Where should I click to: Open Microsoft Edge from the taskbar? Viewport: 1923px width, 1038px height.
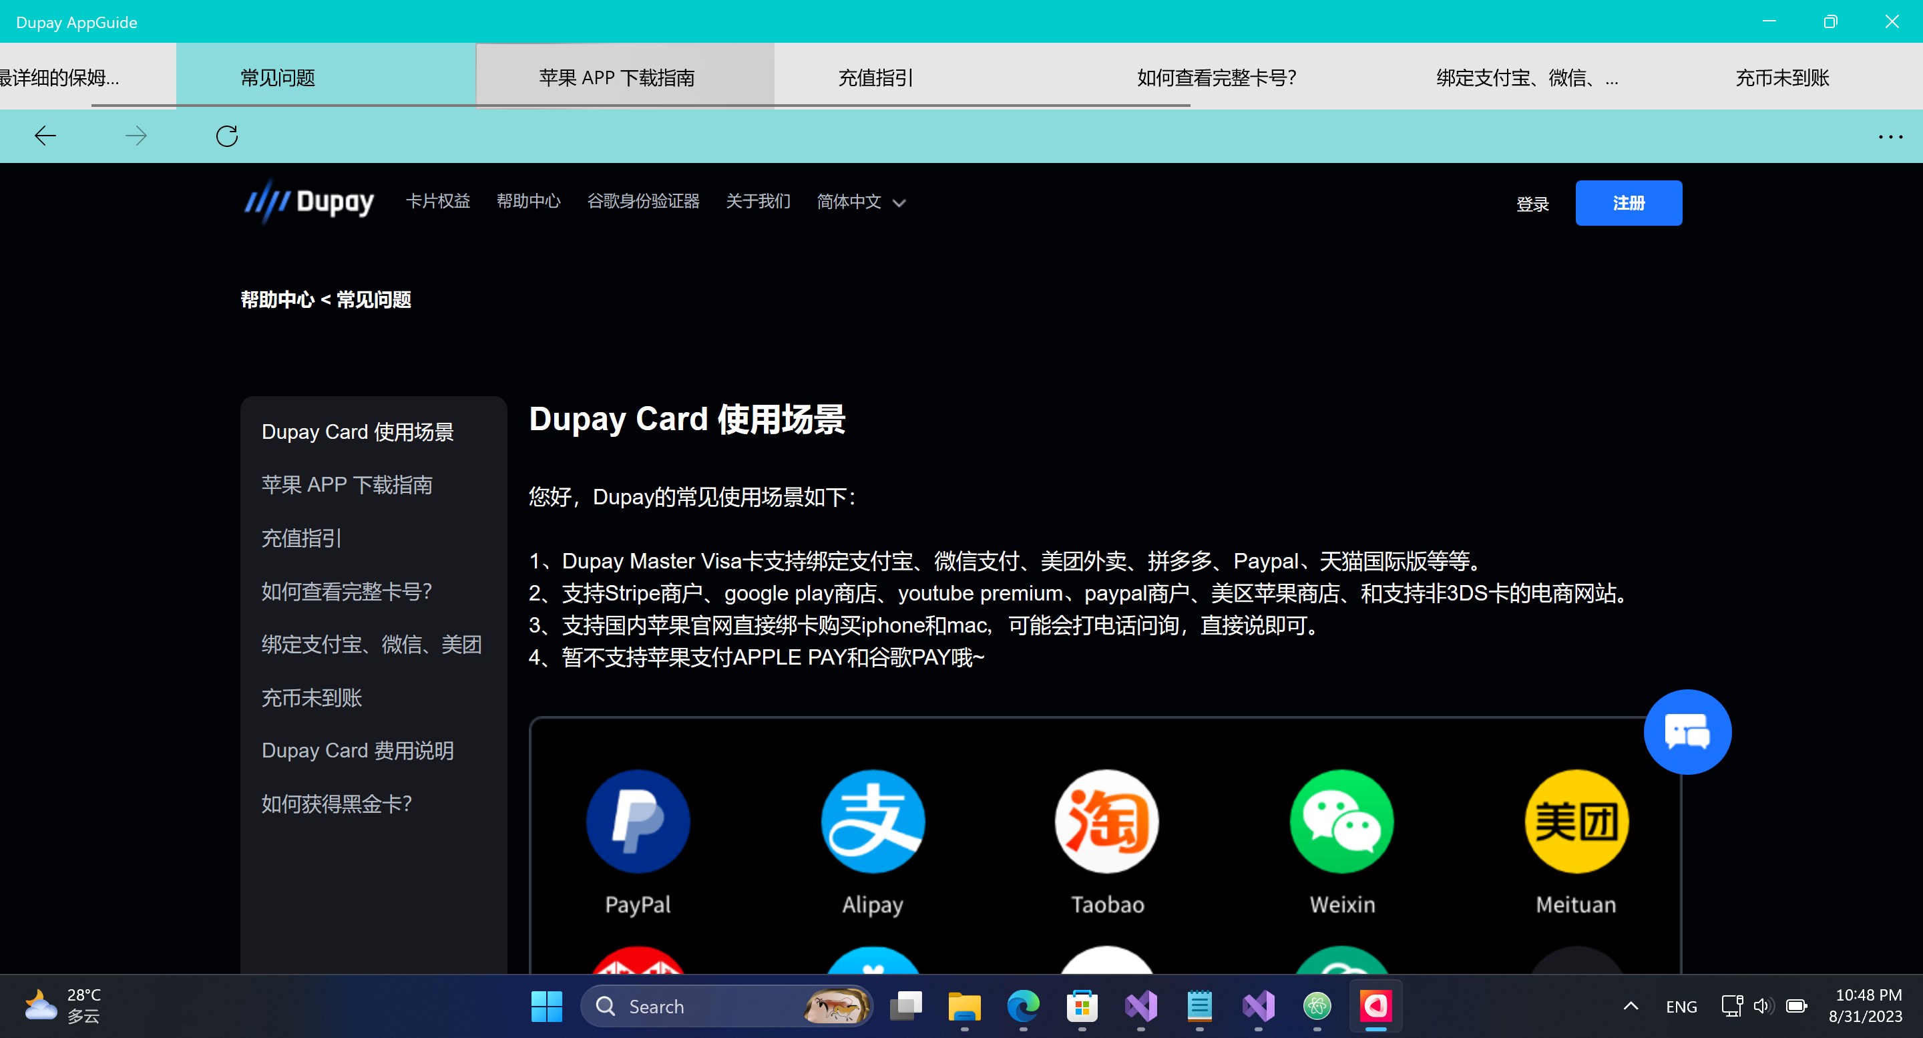1023,1006
